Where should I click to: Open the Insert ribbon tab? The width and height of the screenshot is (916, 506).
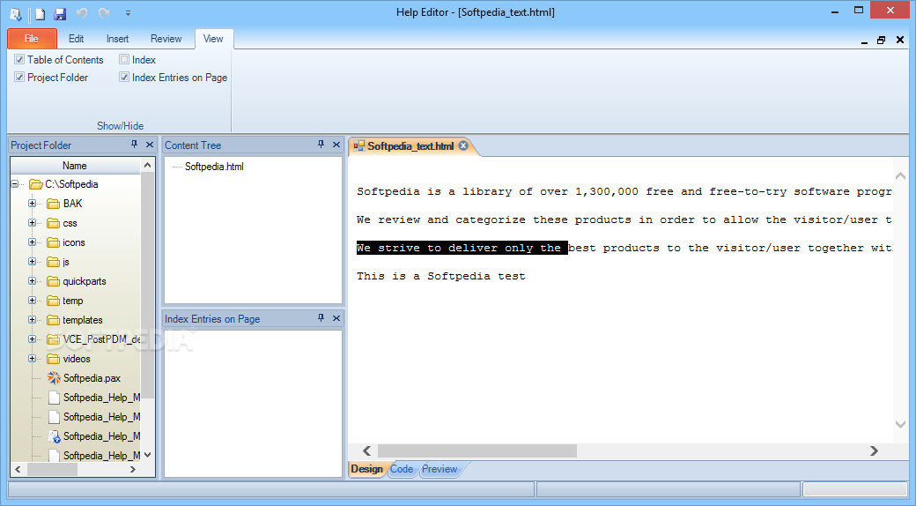click(117, 39)
